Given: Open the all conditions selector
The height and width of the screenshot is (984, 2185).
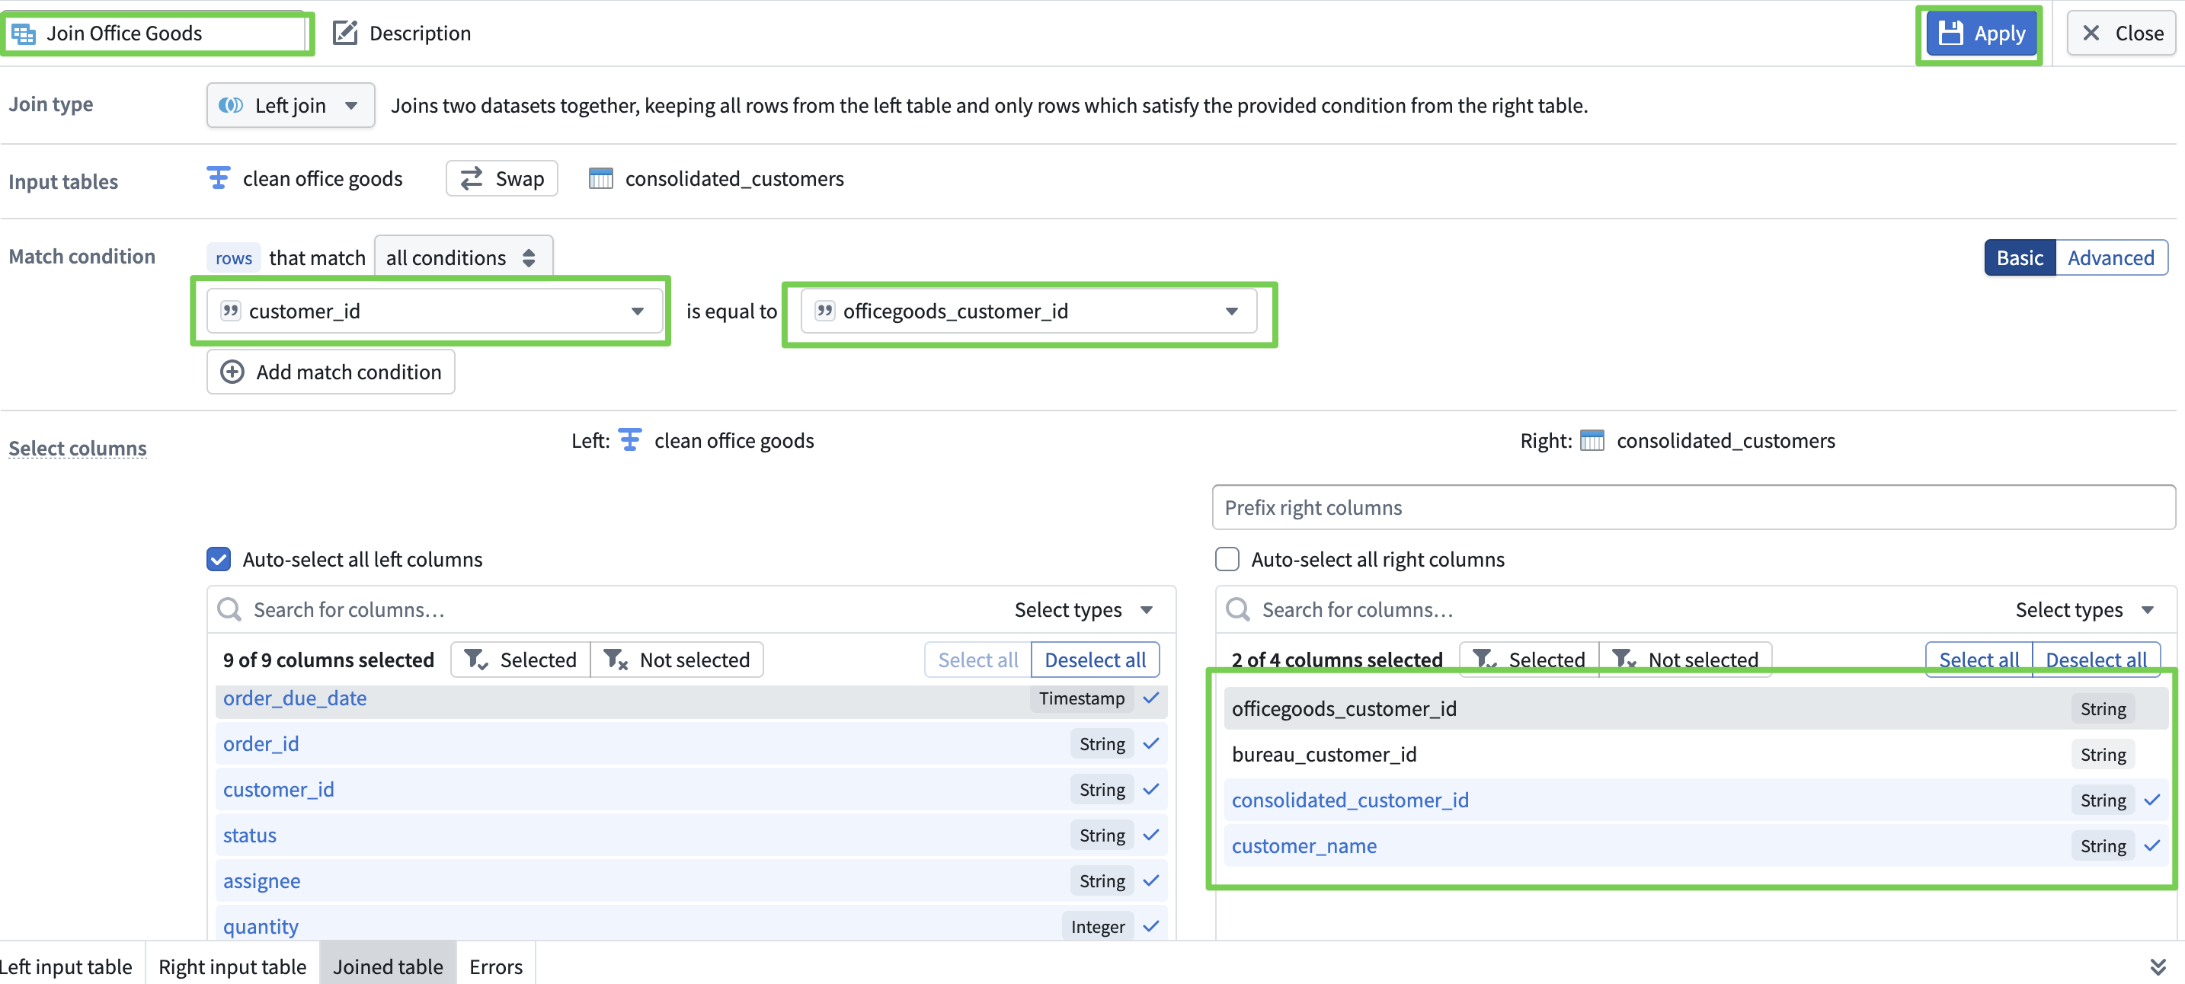Looking at the screenshot, I should pos(462,257).
